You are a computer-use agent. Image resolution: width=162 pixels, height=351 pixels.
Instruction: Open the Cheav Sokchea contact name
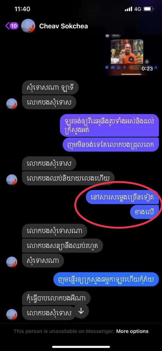click(64, 26)
